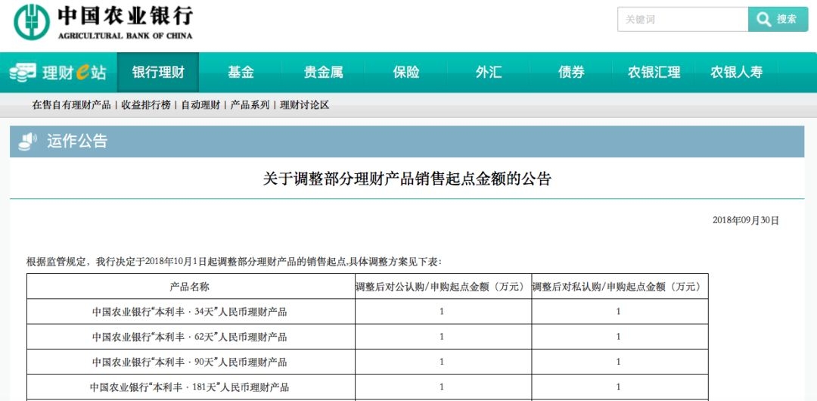The width and height of the screenshot is (817, 401).
Task: Click 对私 amount cell for 本利丰·181天
Action: [x=620, y=387]
